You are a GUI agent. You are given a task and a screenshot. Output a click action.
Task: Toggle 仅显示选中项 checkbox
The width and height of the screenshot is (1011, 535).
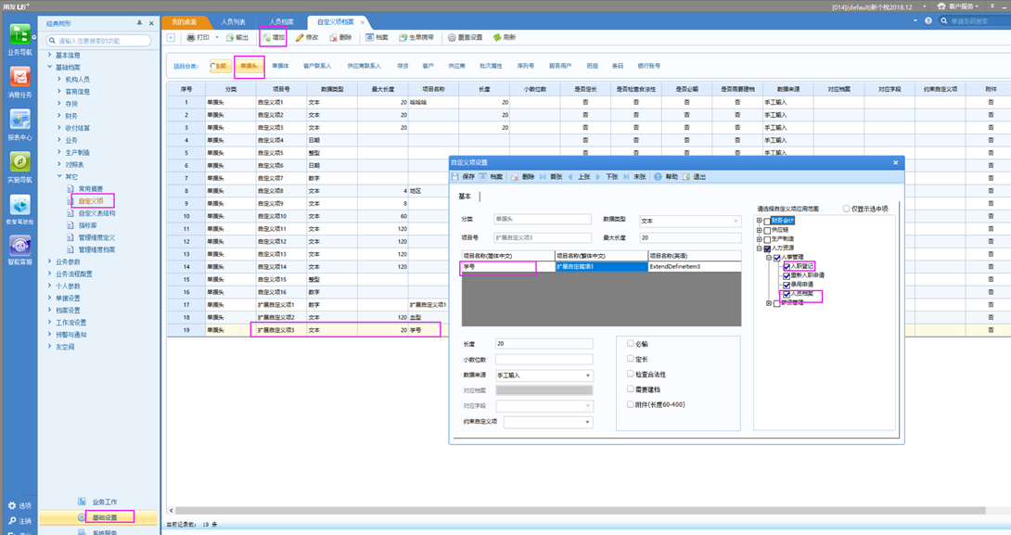tap(847, 209)
